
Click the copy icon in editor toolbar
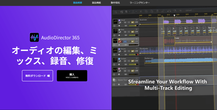coord(146,11)
